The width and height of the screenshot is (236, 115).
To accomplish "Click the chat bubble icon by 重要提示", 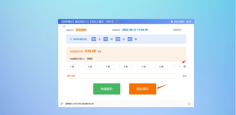I will click(x=62, y=104).
